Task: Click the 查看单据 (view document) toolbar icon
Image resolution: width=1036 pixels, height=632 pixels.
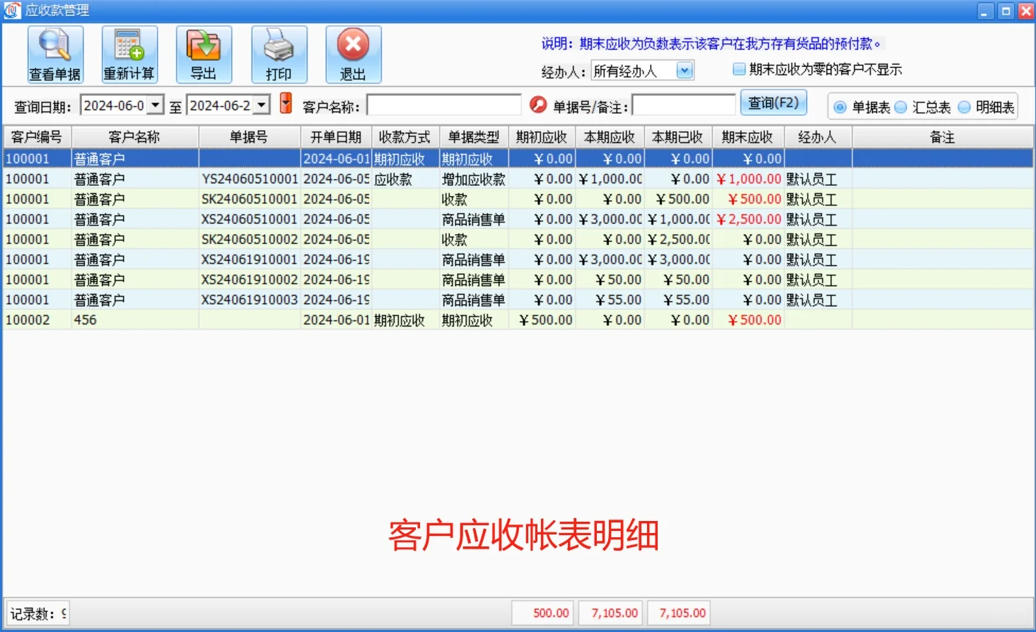Action: 54,54
